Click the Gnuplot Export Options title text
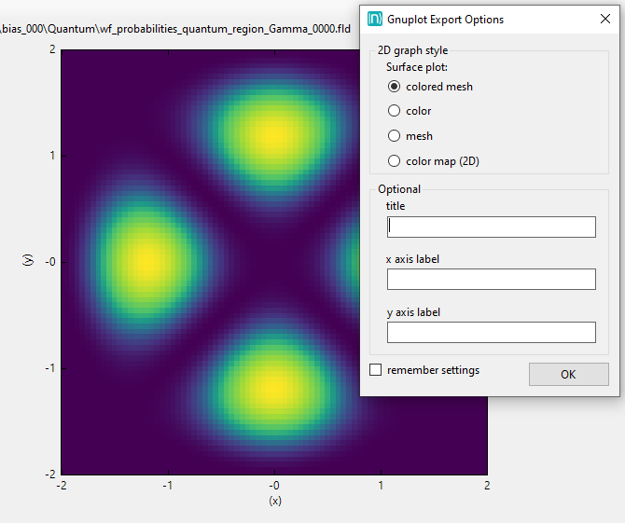This screenshot has height=523, width=625. tap(448, 20)
